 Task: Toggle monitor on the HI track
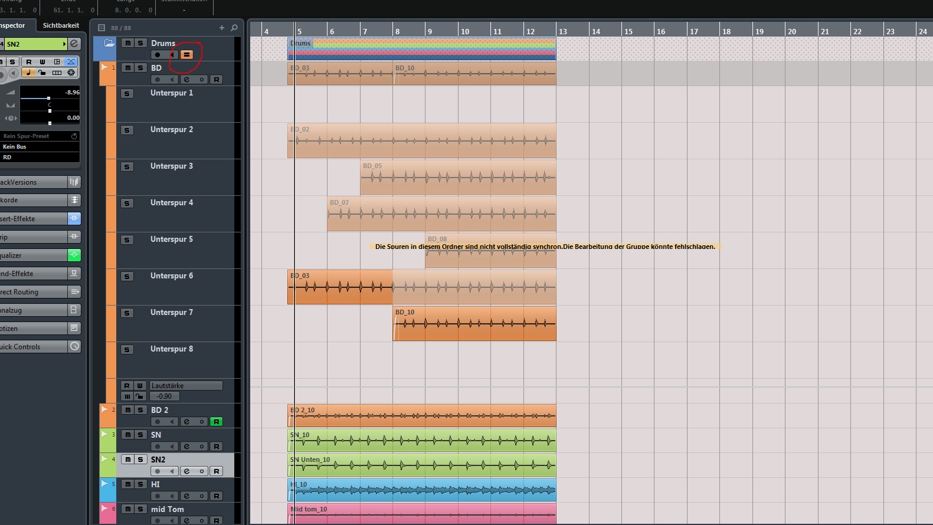172,496
